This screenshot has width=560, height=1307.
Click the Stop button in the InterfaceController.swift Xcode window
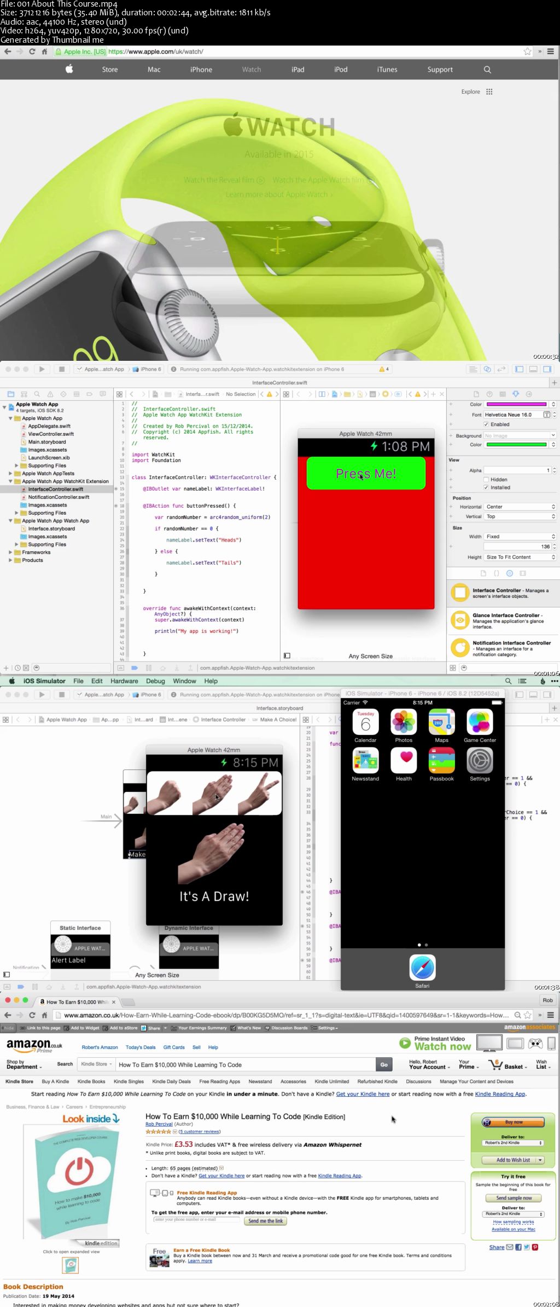(x=62, y=369)
